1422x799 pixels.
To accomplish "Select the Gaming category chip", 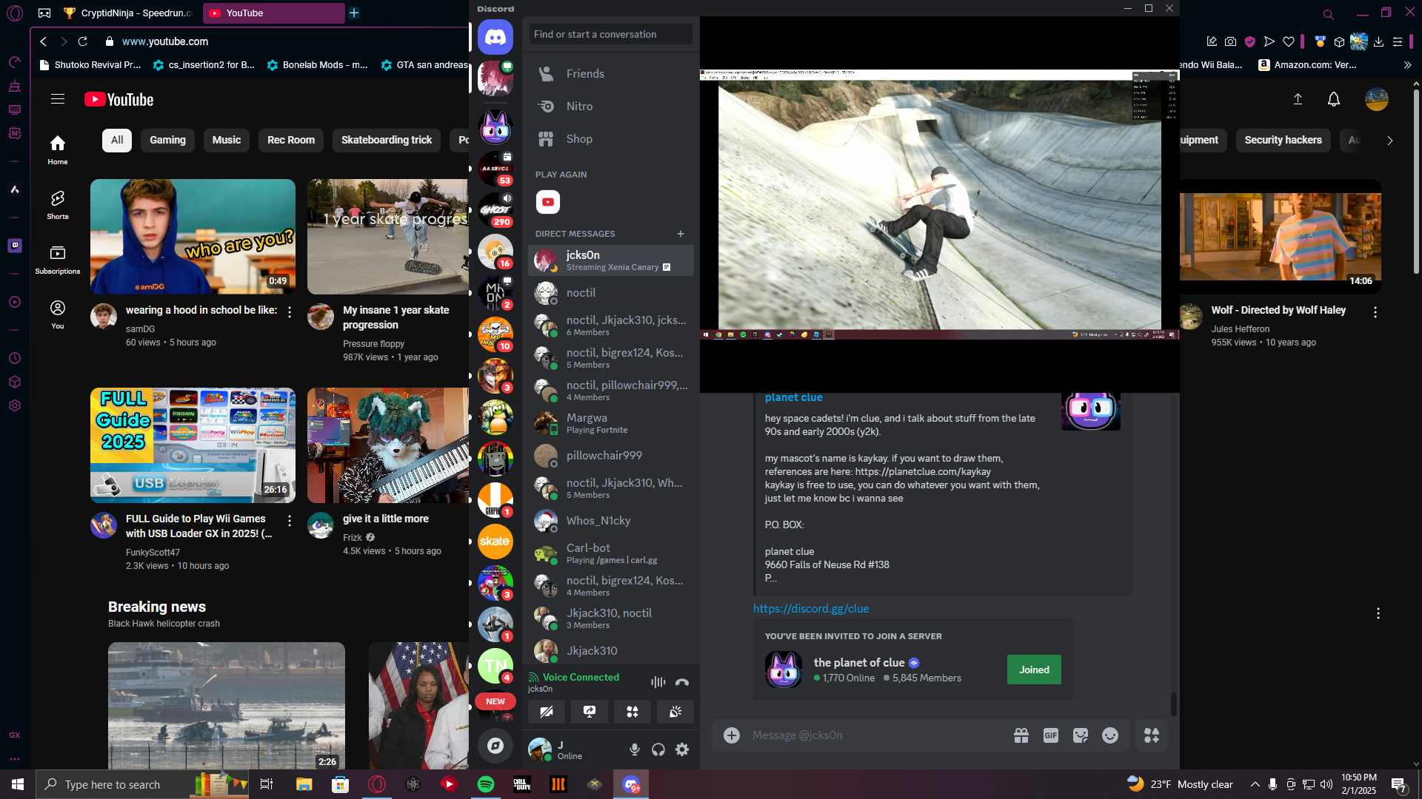I will pos(167,140).
